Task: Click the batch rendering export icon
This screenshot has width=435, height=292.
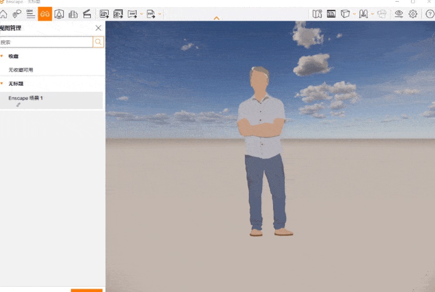Action: click(x=118, y=14)
